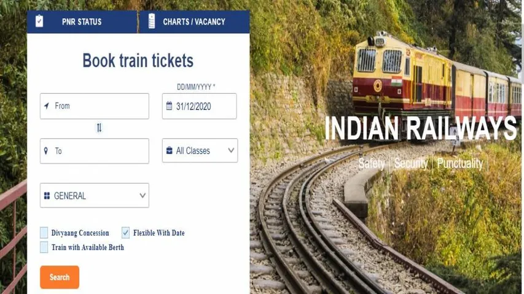The image size is (524, 294).
Task: Expand the All Classes dropdown arrow
Action: [x=231, y=150]
